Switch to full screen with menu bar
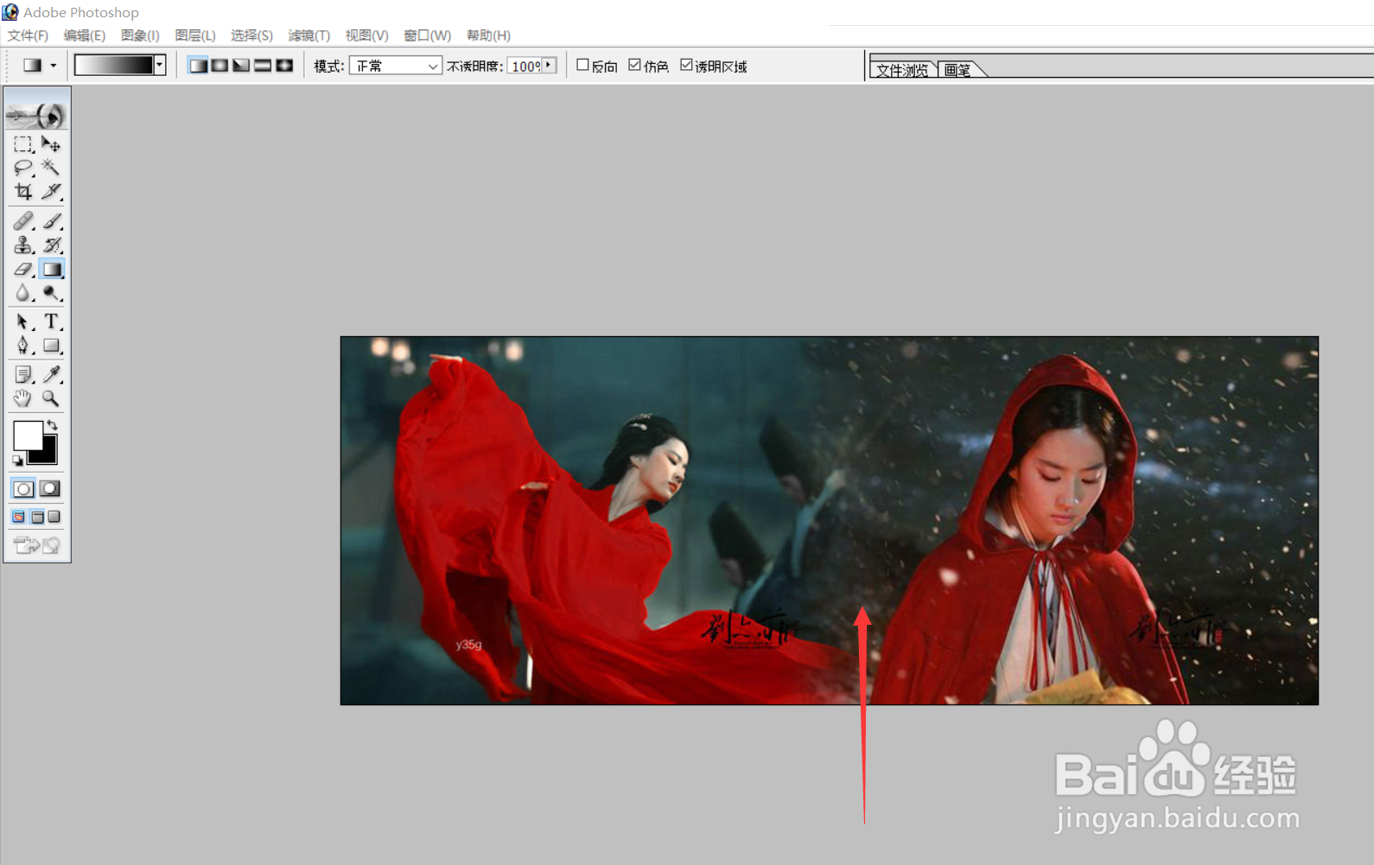The height and width of the screenshot is (865, 1374). tap(37, 517)
